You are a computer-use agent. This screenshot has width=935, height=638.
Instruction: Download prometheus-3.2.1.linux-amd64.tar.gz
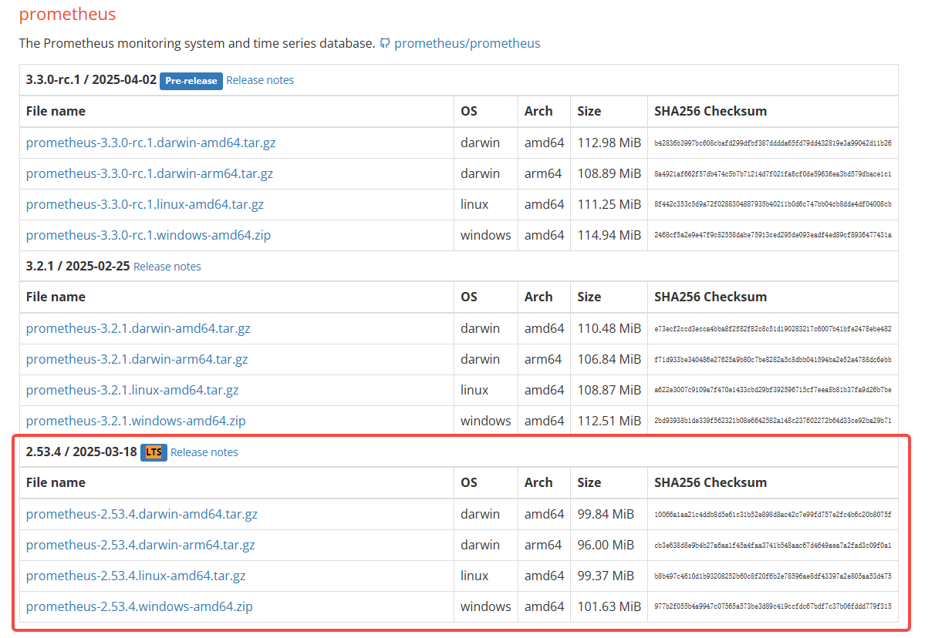tap(133, 390)
